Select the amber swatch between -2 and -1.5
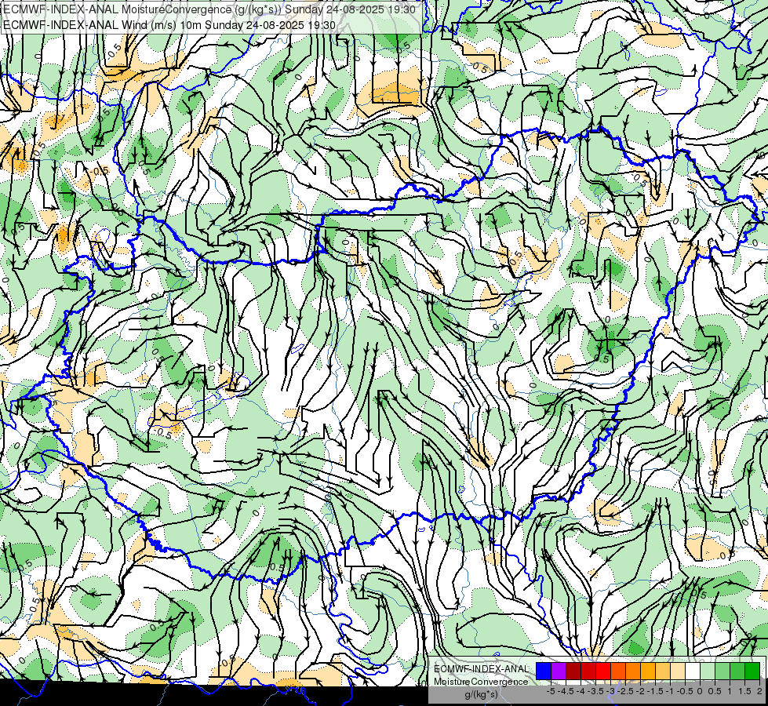Viewport: 768px width, 706px height. pyautogui.click(x=648, y=671)
